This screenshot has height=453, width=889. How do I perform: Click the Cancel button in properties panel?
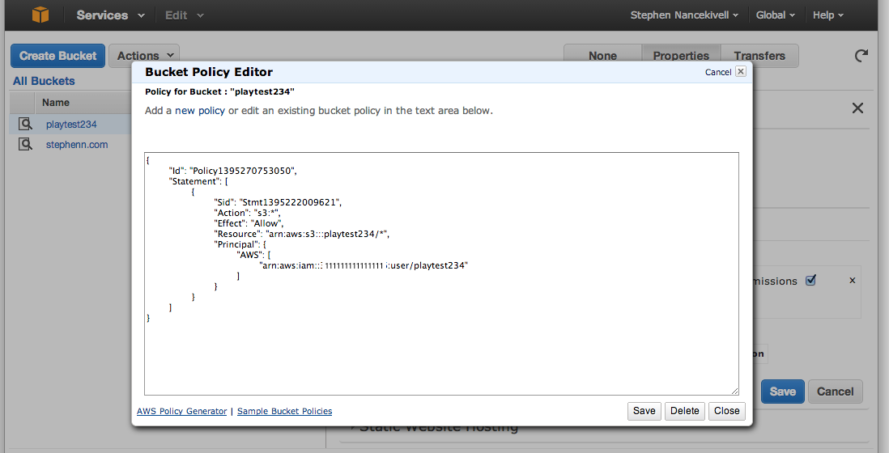pos(835,392)
